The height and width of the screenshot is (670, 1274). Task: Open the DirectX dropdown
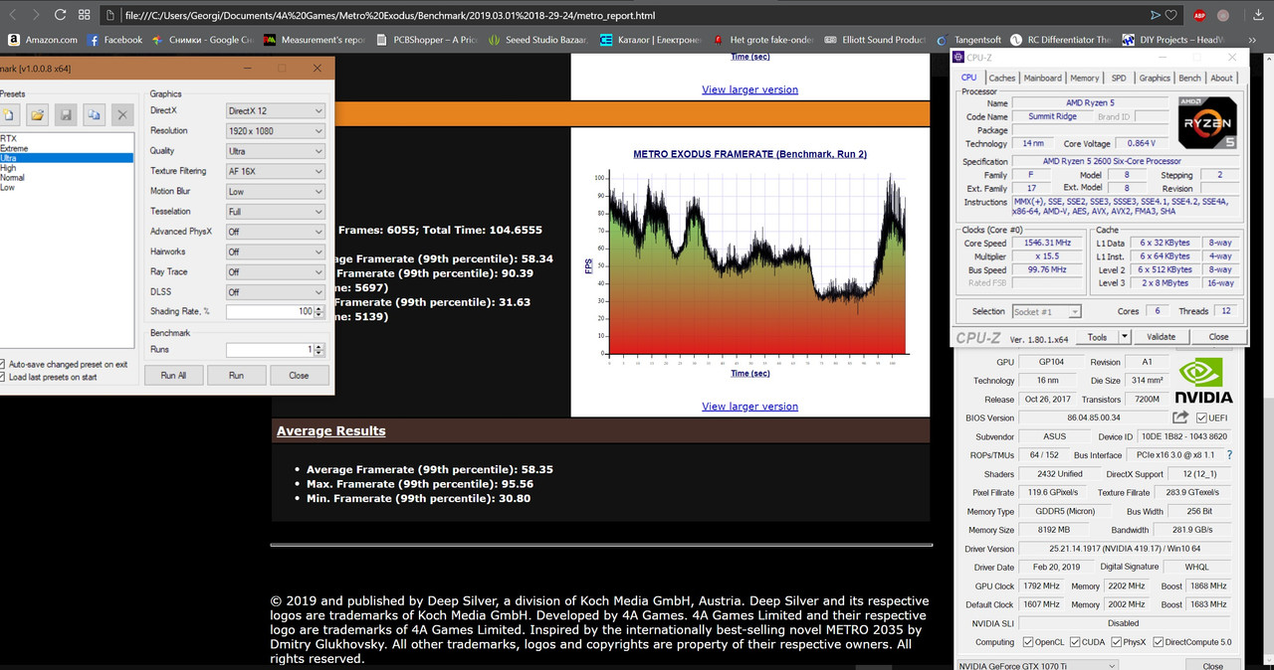click(275, 110)
